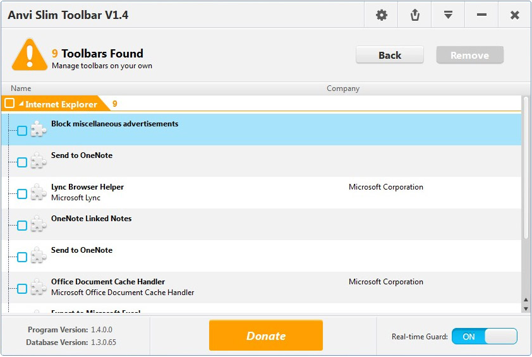532x357 pixels.
Task: Toggle the Real-time Guard switch off
Action: click(x=484, y=337)
